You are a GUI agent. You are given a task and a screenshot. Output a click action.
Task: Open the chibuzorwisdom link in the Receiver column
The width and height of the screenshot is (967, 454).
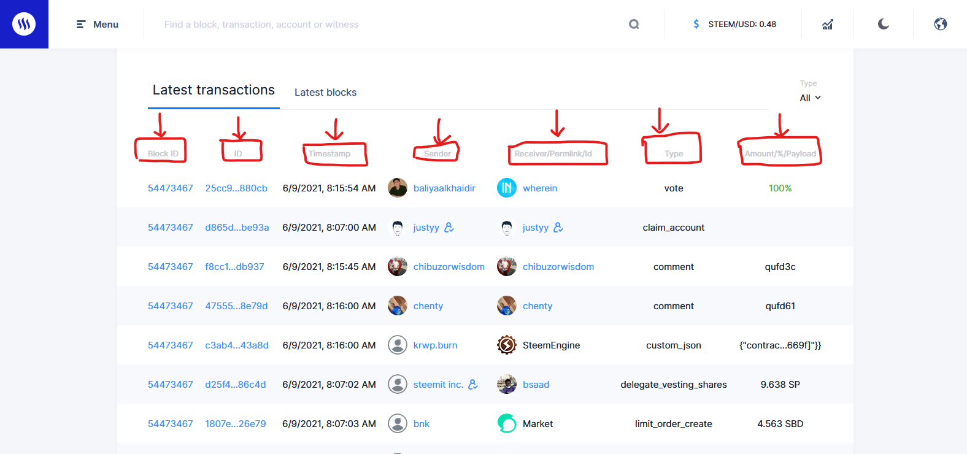pos(558,267)
